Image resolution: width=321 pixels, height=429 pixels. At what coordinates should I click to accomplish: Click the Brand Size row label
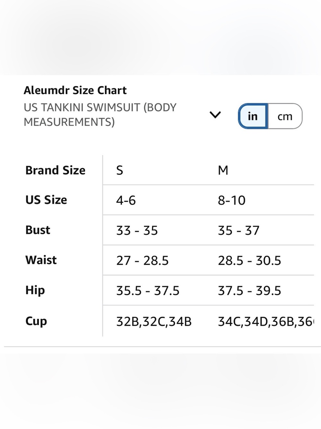pyautogui.click(x=56, y=170)
